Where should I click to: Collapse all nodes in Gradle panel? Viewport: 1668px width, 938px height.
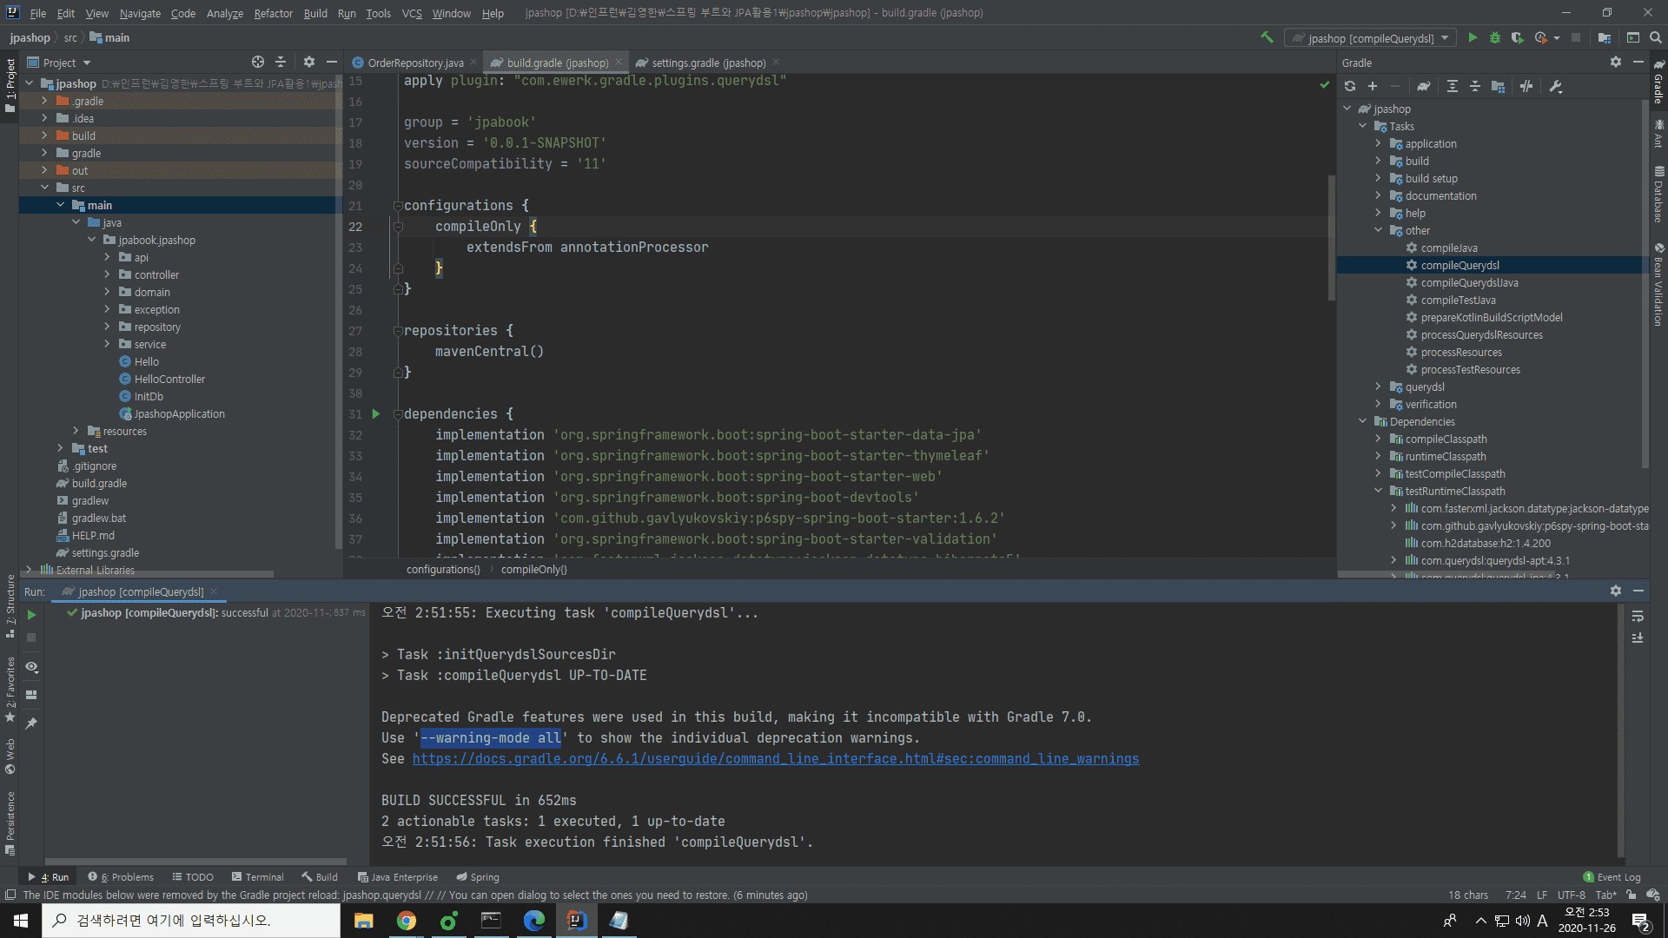tap(1475, 86)
